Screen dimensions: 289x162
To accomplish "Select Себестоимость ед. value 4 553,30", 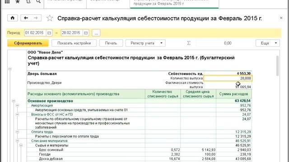I will [244, 73].
